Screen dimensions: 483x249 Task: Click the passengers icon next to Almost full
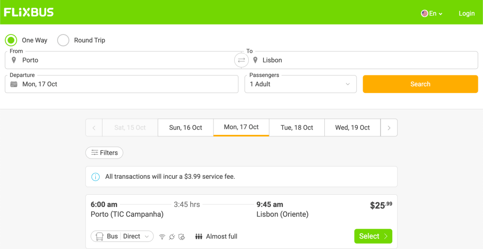click(x=199, y=237)
